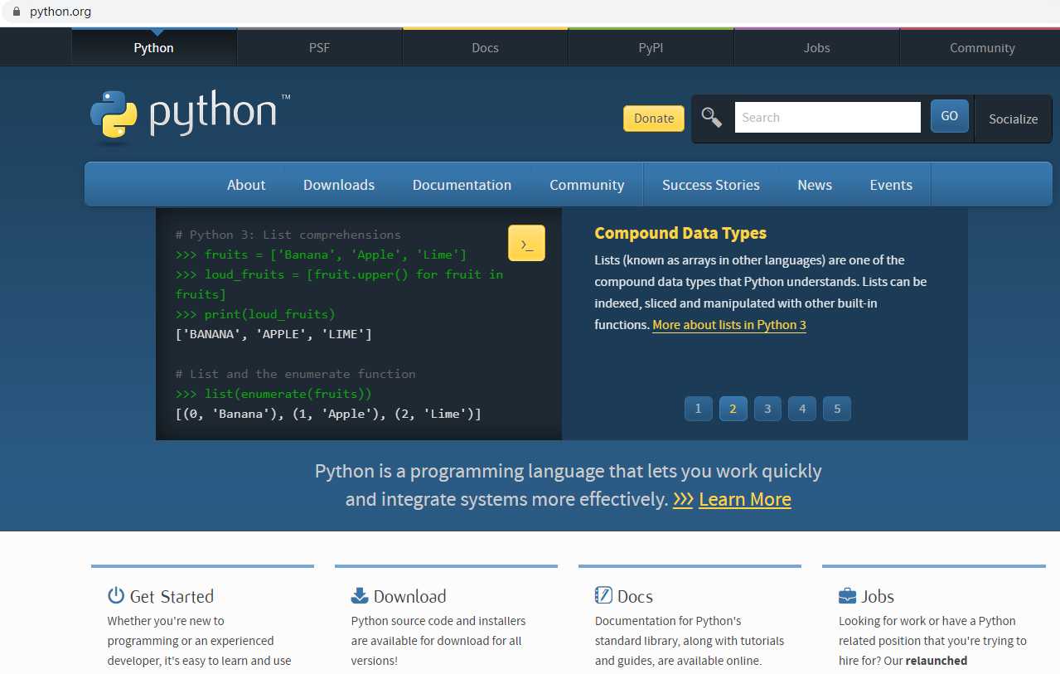Open the Downloads menu
1060x674 pixels.
tap(339, 185)
